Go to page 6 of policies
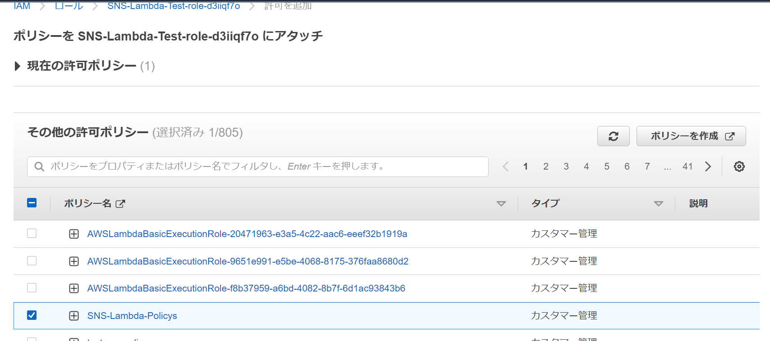The width and height of the screenshot is (770, 341). click(627, 166)
